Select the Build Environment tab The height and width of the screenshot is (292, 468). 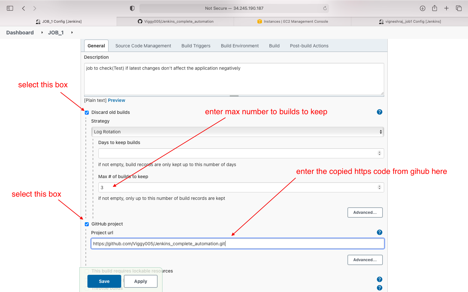coord(240,46)
